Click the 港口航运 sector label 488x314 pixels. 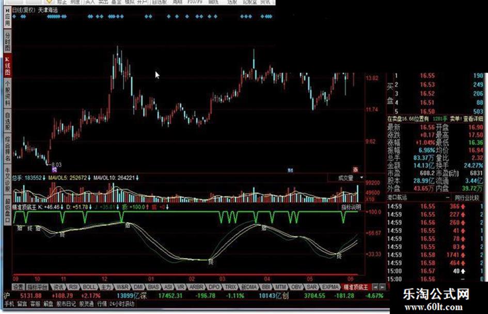pyautogui.click(x=397, y=197)
